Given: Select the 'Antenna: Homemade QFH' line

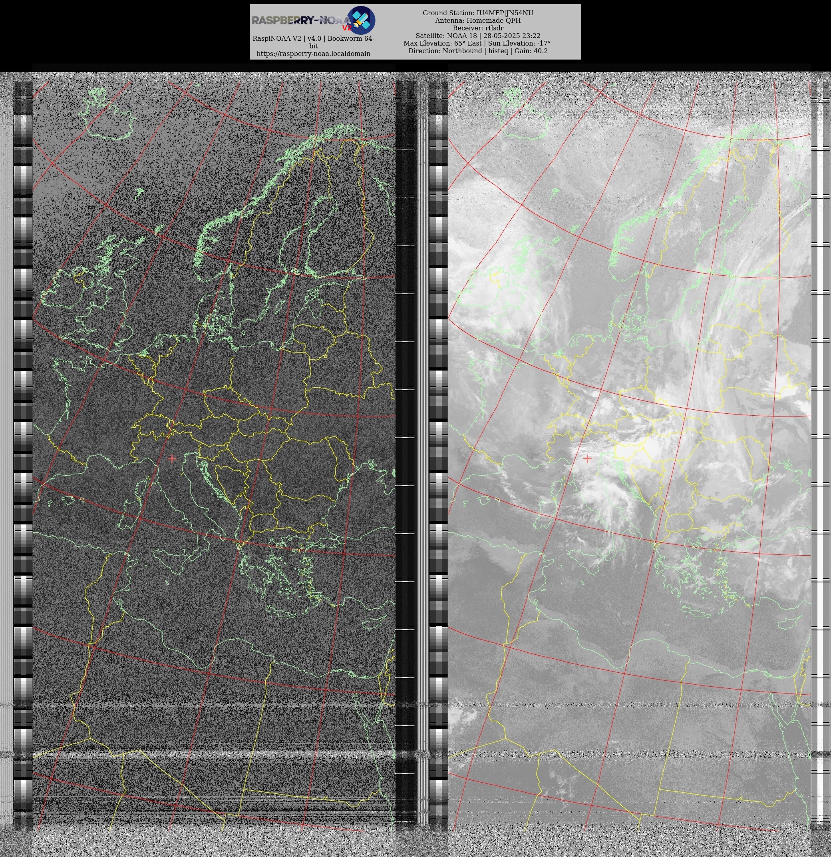Looking at the screenshot, I should (478, 20).
